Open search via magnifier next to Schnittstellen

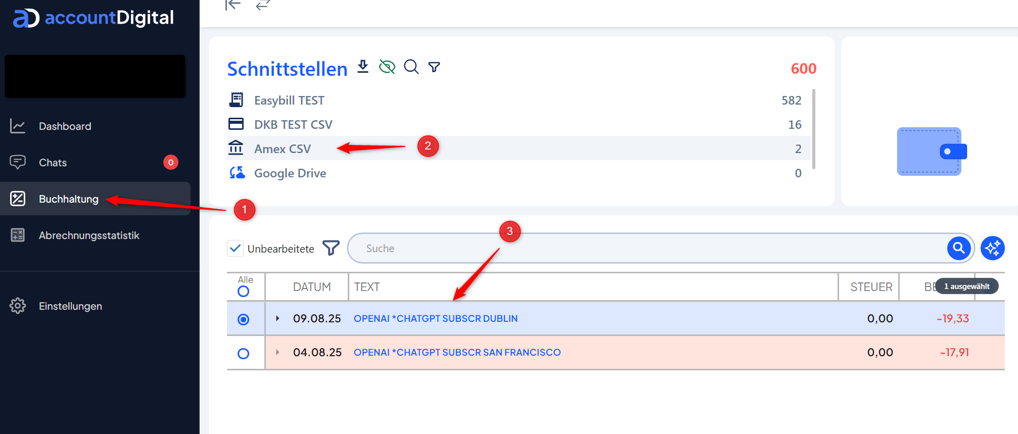coord(411,67)
